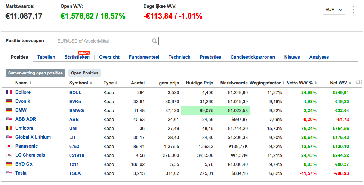The width and height of the screenshot is (364, 185).
Task: Open the LG Chemicals stock link
Action: (30, 155)
